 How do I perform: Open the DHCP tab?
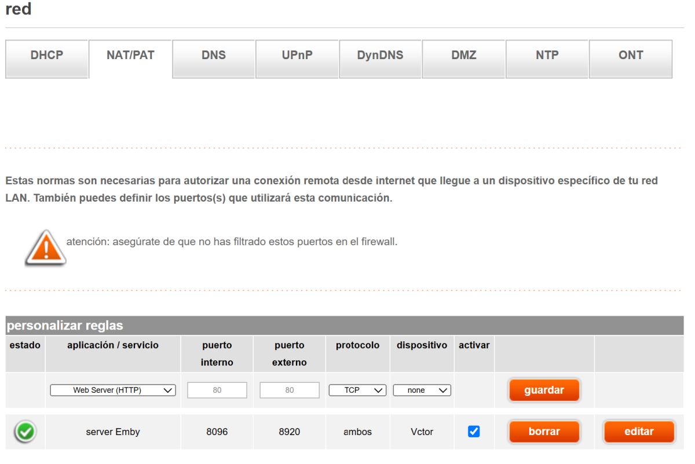coord(47,59)
